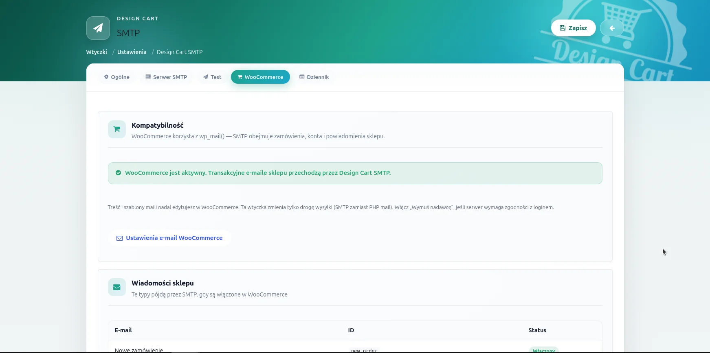Click the E-mail column header
The height and width of the screenshot is (353, 710).
(x=123, y=330)
